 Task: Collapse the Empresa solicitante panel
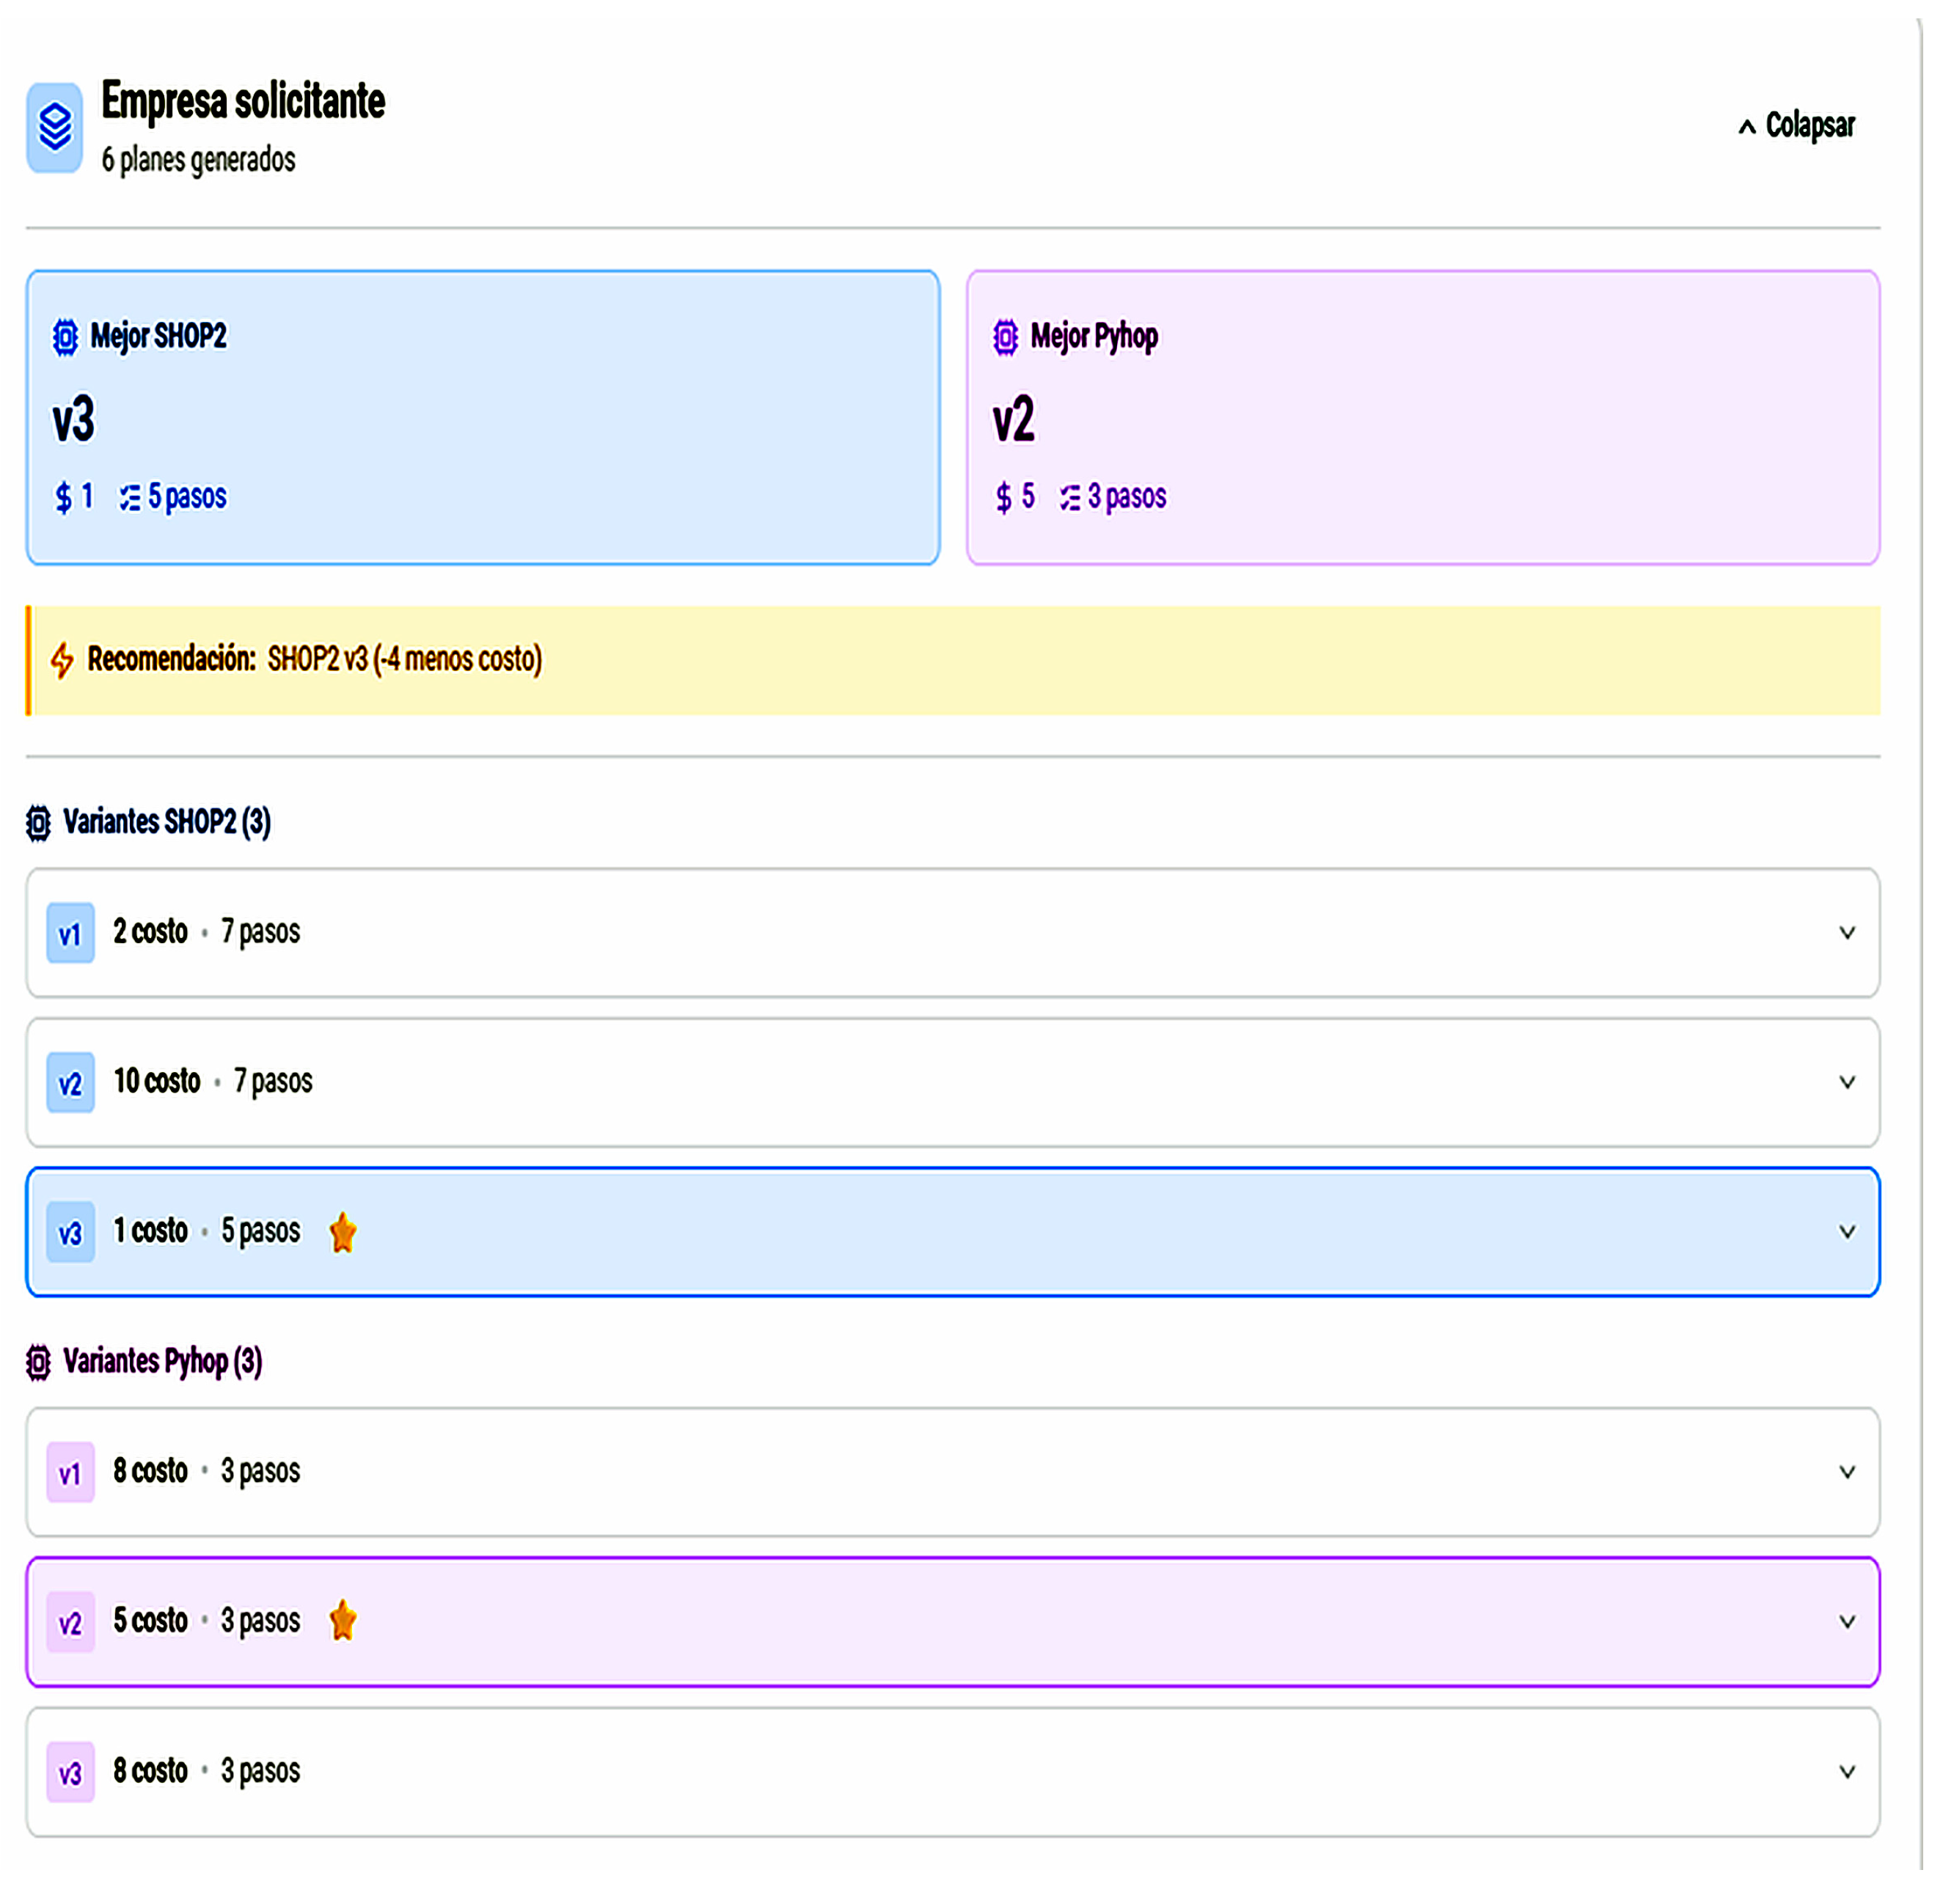1796,126
